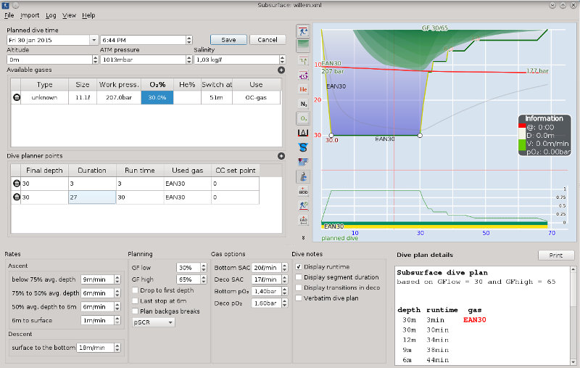Print the dive plan details

coord(556,255)
